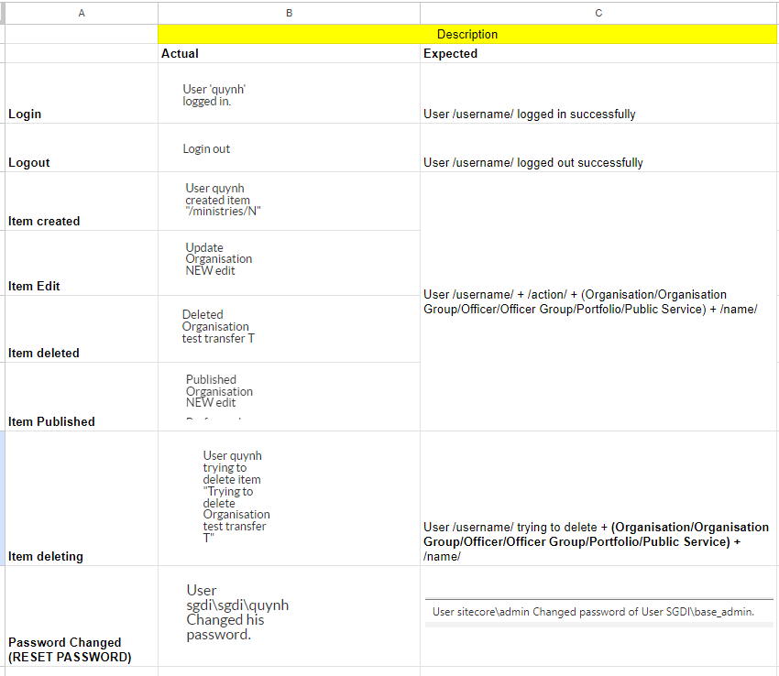779x676 pixels.
Task: Select the Item created label cell
Action: point(82,202)
